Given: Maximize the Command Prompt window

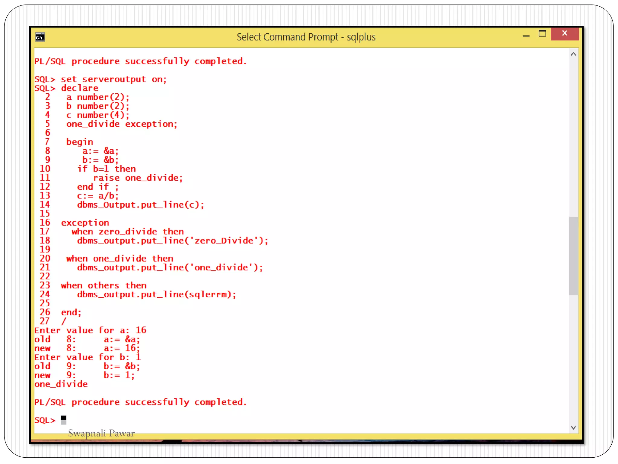Looking at the screenshot, I should tap(542, 34).
